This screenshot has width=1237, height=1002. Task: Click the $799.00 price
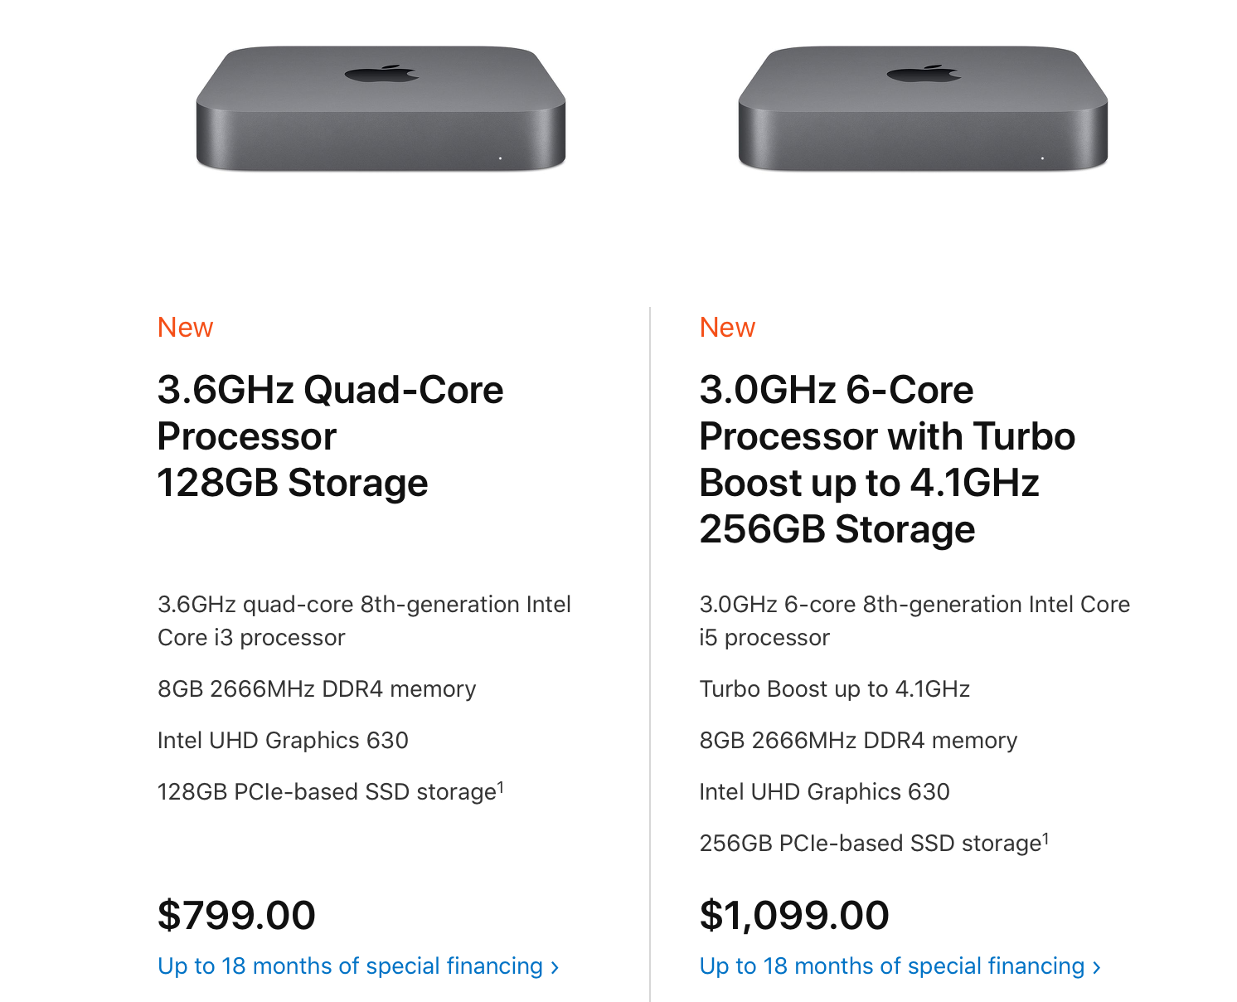[x=236, y=916]
